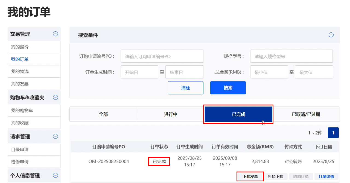The image size is (350, 183).
Task: Select page 1 in pagination
Action: coord(333,133)
